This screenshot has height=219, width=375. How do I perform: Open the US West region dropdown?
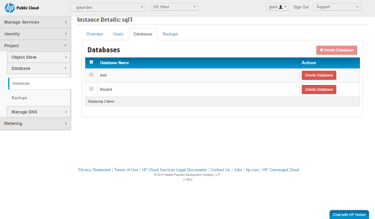click(174, 7)
